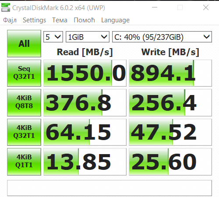Image resolution: width=219 pixels, height=197 pixels.
Task: Select the 4KiB Q8T8 write result 256.4
Action: [170, 102]
